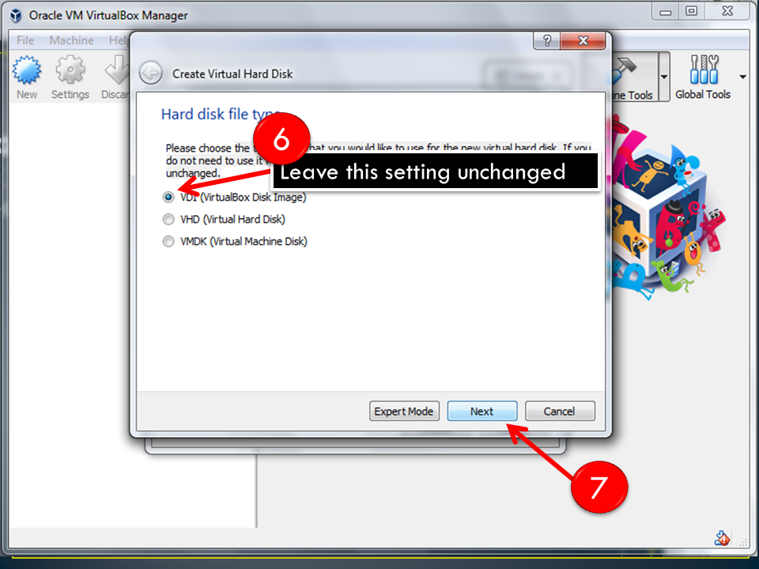Cancel the hard disk wizard

click(560, 411)
